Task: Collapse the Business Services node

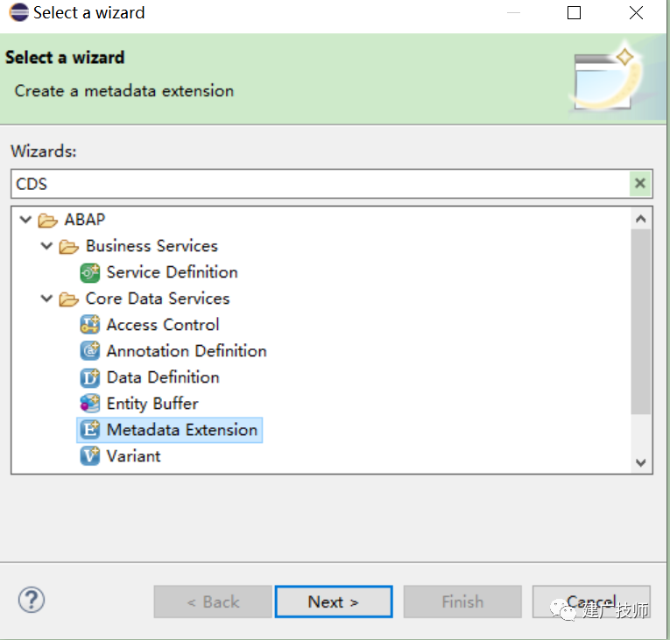Action: 46,246
